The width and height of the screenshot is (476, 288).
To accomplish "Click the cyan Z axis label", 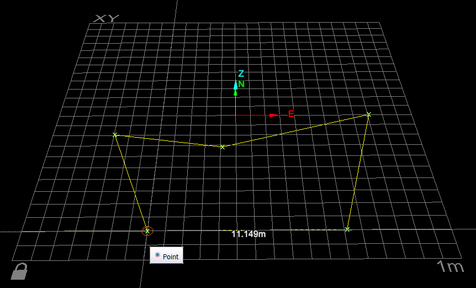I will [241, 74].
